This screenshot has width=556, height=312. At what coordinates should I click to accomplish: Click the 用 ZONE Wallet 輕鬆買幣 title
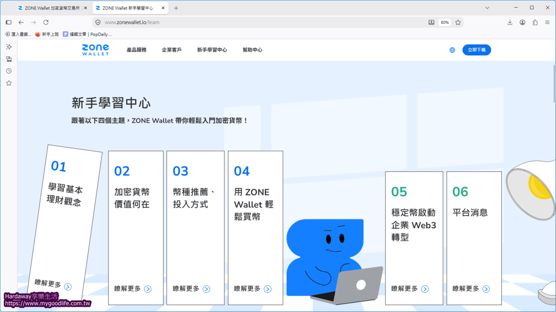click(254, 204)
